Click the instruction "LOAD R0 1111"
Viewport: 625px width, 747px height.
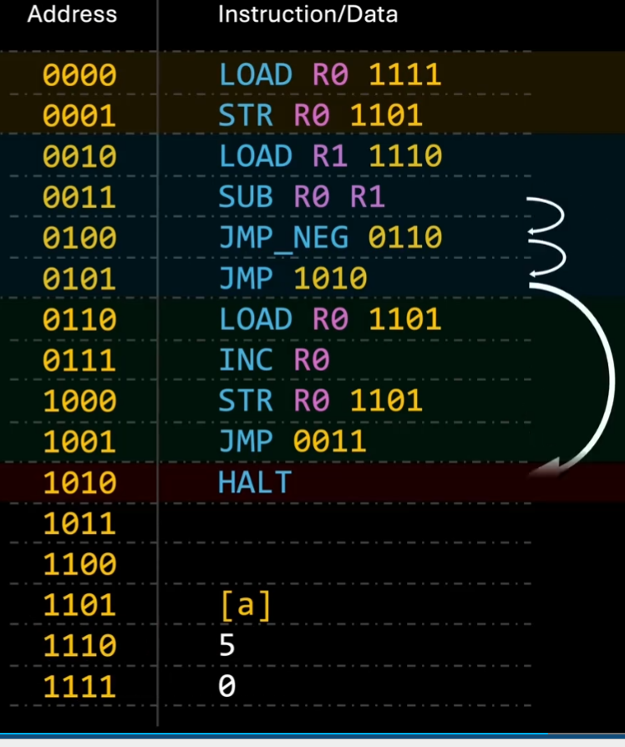coord(330,75)
